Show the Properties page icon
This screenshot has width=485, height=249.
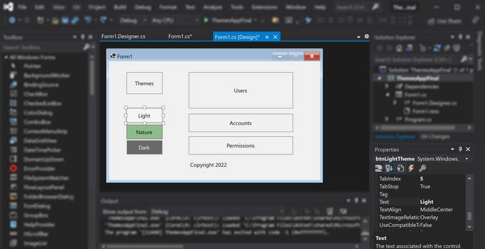pyautogui.click(x=400, y=168)
